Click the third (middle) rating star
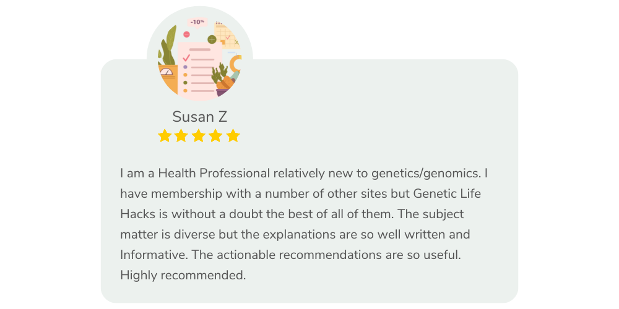This screenshot has height=309, width=619. [199, 135]
